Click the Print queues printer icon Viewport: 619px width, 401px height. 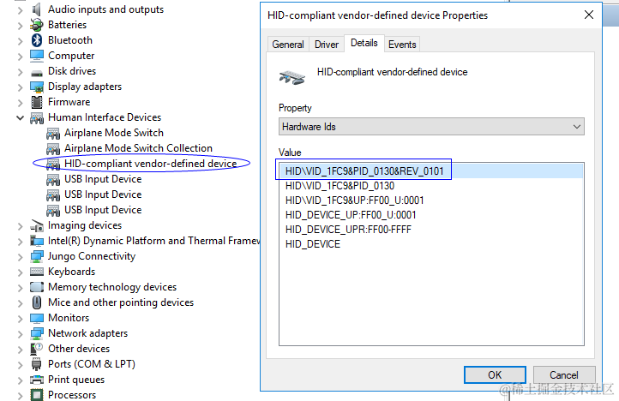tap(37, 380)
